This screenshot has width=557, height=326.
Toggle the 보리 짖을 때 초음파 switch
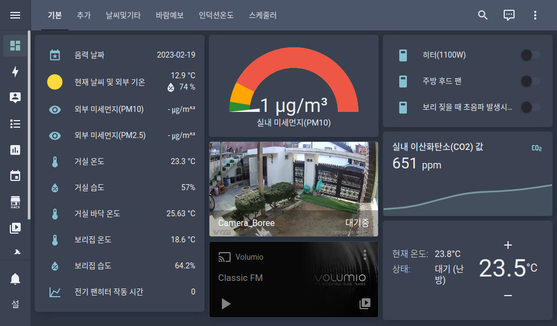pyautogui.click(x=530, y=107)
